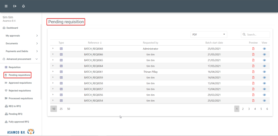Show 25 rows per page

(x=61, y=109)
